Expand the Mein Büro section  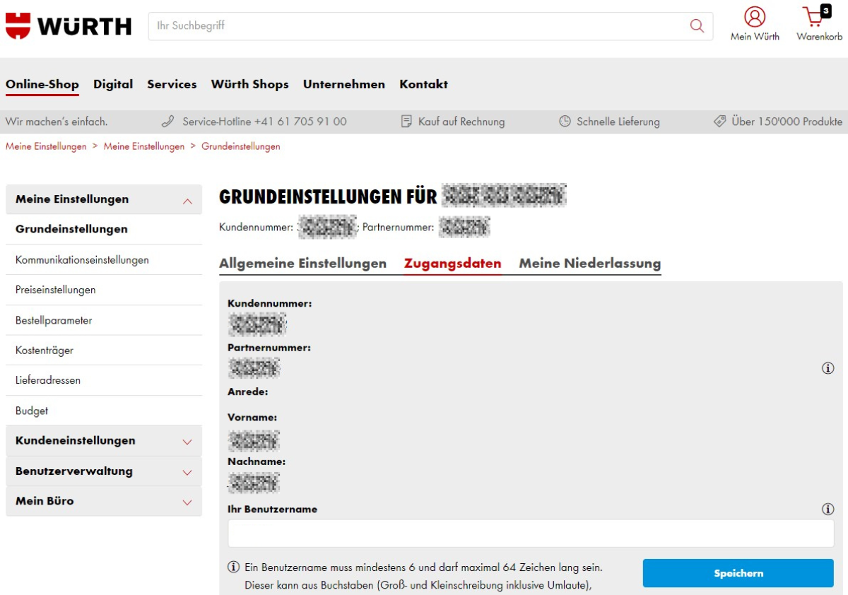pyautogui.click(x=104, y=502)
